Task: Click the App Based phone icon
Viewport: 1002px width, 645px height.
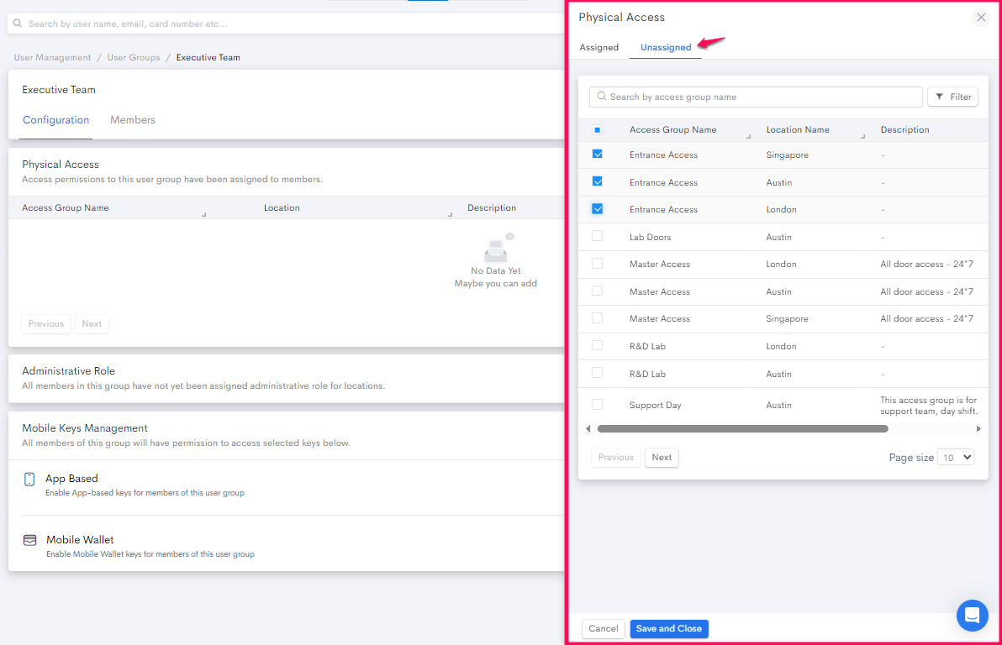Action: (29, 479)
